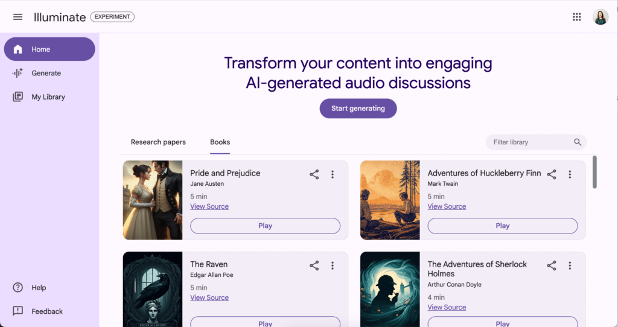Viewport: 618px width, 327px height.
Task: Open Feedback in the sidebar
Action: pos(49,311)
